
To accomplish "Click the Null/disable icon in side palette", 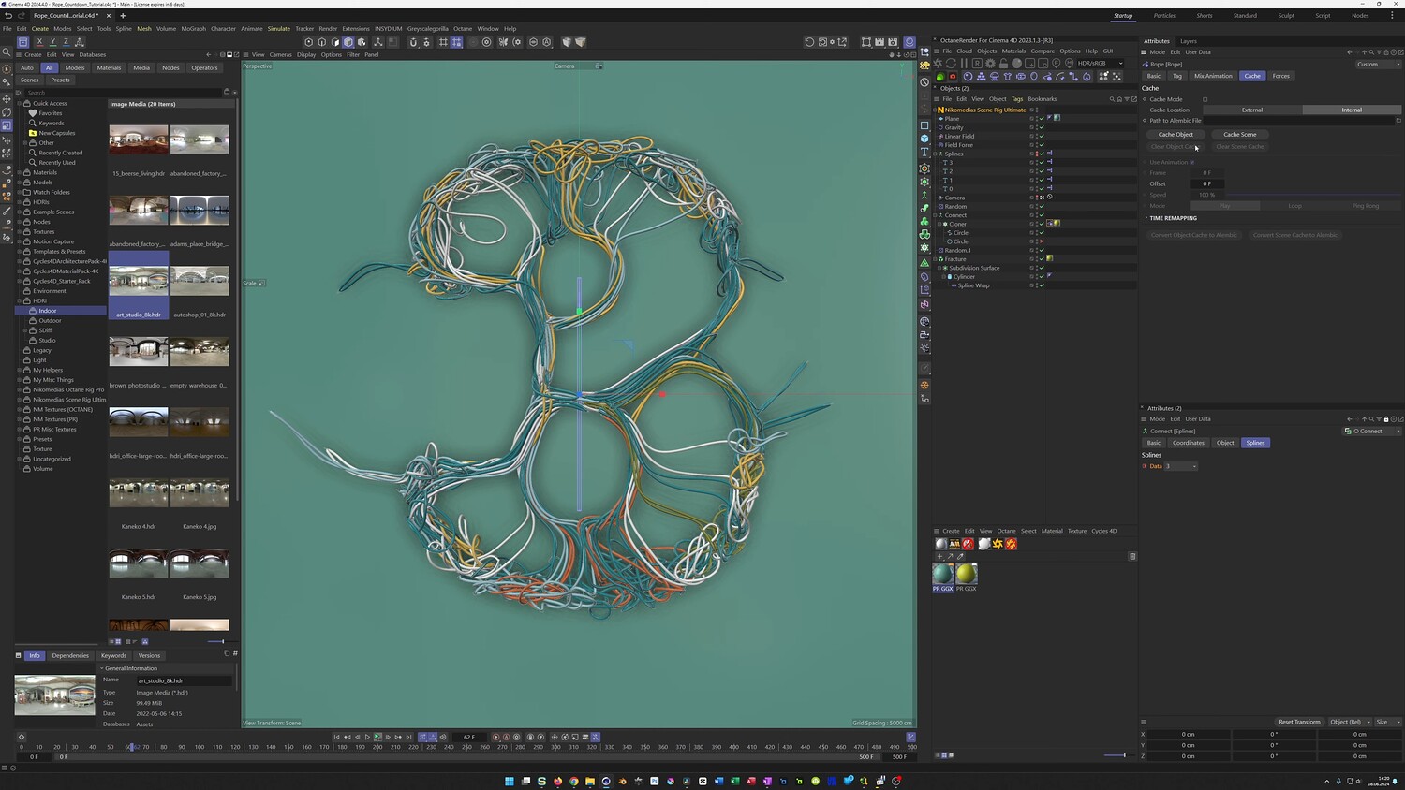I will (924, 82).
